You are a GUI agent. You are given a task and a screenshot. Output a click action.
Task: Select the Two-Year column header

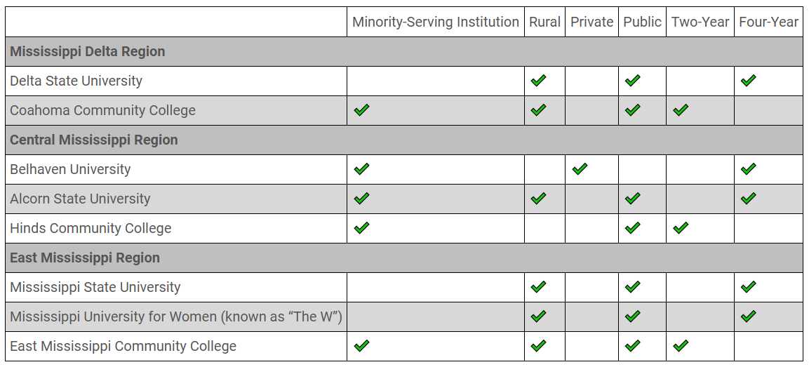700,22
